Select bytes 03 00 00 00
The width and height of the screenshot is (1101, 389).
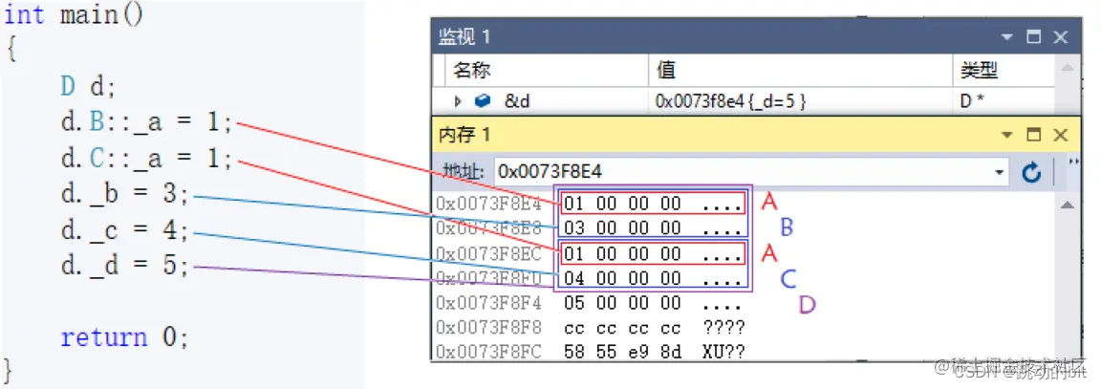tap(622, 228)
